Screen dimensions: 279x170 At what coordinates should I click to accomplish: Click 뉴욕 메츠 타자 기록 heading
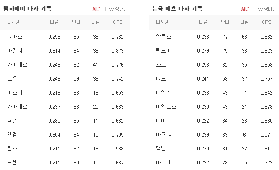(x=177, y=9)
